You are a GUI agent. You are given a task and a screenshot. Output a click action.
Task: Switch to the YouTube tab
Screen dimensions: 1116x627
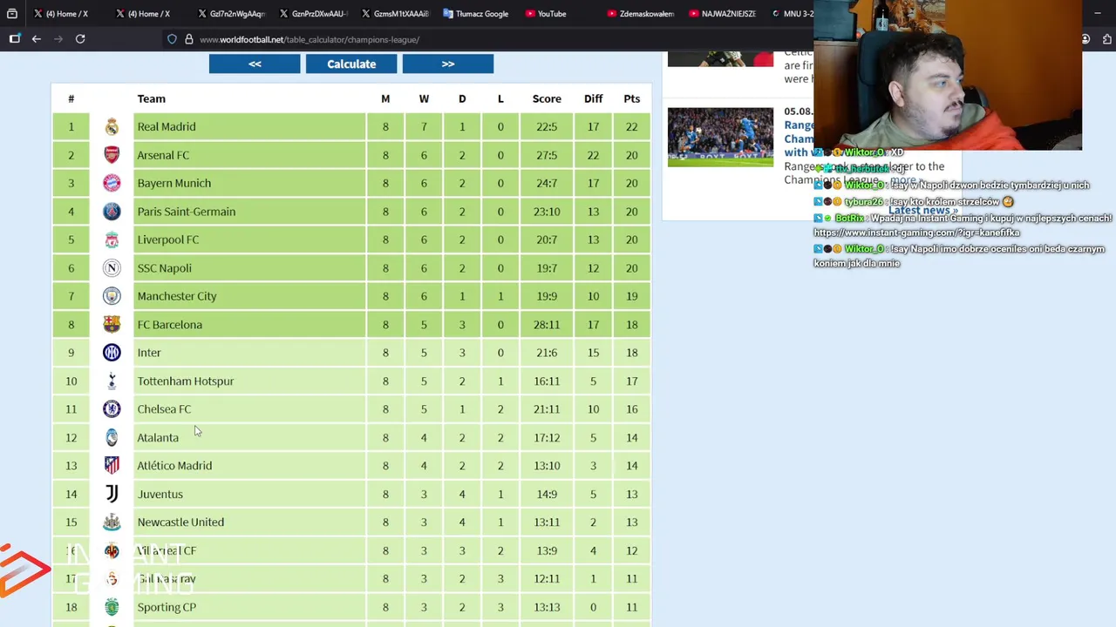point(547,14)
